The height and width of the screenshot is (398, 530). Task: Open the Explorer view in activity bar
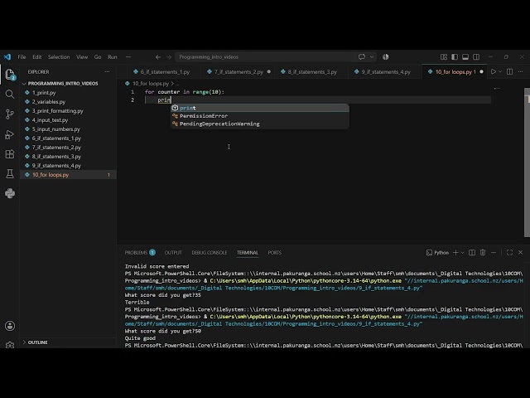pyautogui.click(x=10, y=75)
